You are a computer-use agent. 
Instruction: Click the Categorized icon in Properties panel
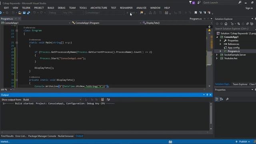point(217,99)
